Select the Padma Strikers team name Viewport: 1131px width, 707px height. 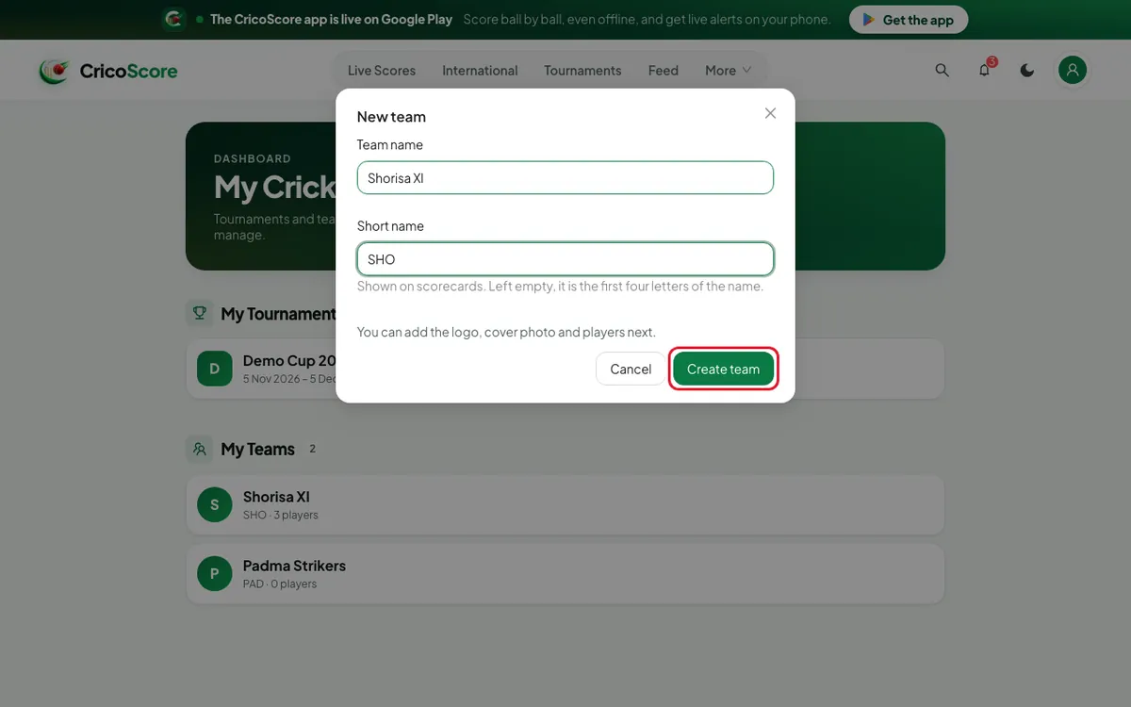[x=294, y=566]
